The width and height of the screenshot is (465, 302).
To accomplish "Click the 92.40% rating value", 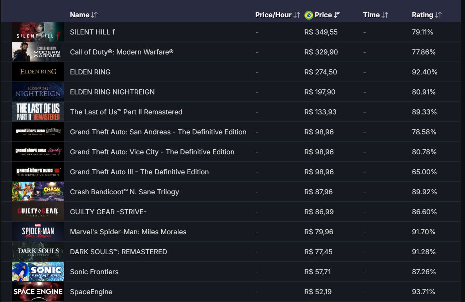I will pyautogui.click(x=424, y=72).
